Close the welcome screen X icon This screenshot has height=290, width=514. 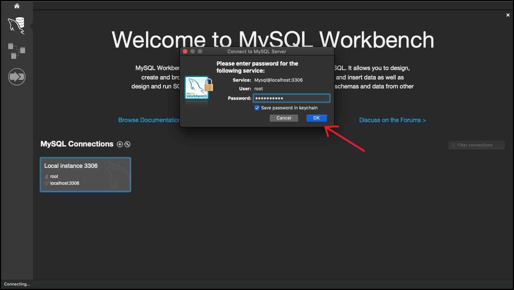[508, 15]
